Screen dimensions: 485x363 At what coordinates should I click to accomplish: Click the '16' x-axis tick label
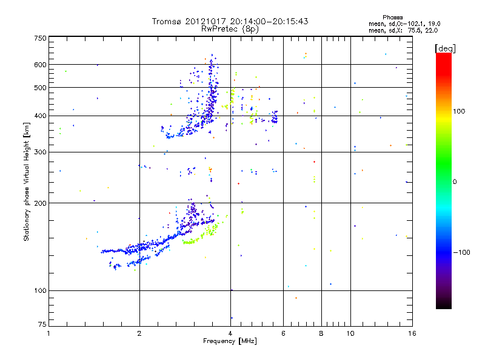pyautogui.click(x=412, y=333)
